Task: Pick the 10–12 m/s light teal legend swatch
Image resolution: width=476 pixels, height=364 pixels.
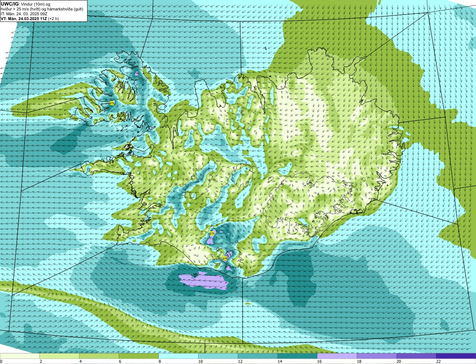Action: pyautogui.click(x=218, y=356)
